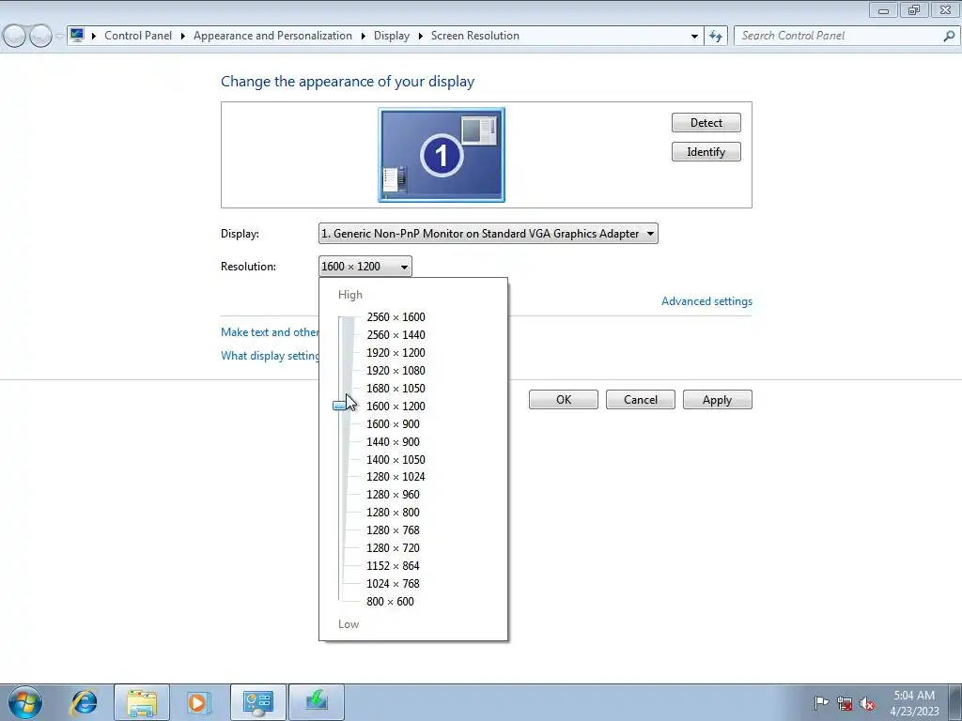Collapse the Resolution 1600 × 1200 dropdown
This screenshot has width=962, height=721.
point(365,266)
